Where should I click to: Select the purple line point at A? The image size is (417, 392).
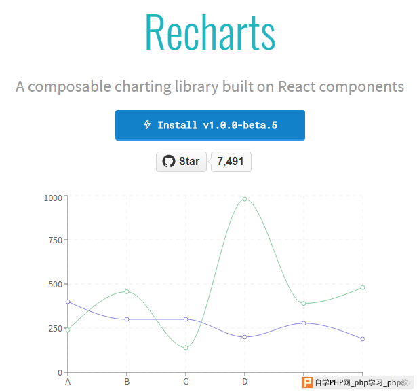[x=68, y=302]
